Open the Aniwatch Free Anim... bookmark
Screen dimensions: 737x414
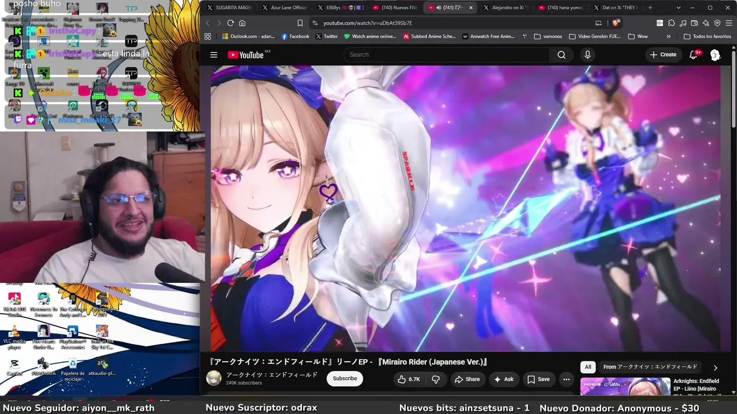488,36
